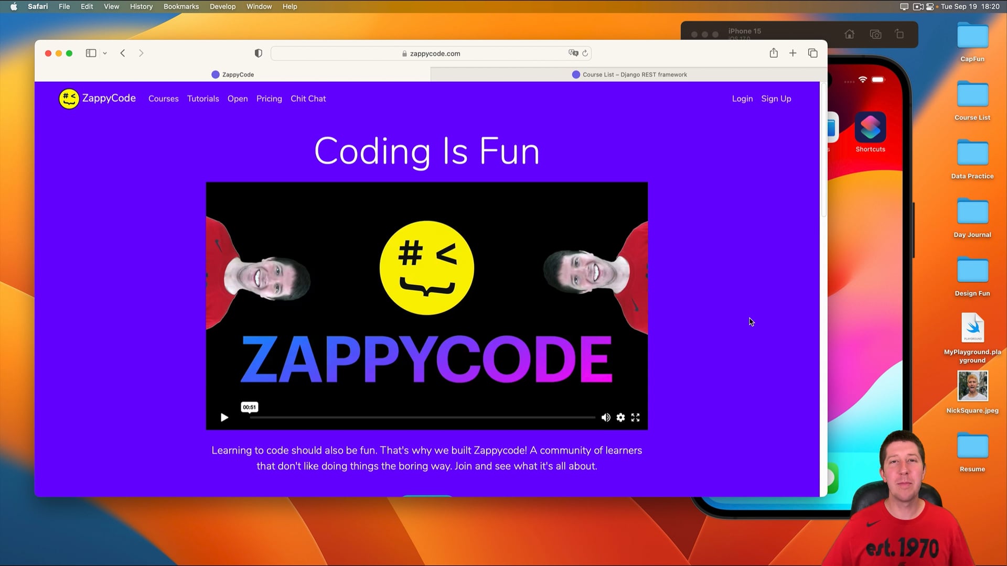
Task: Select the MyPlayground.playground file
Action: tap(972, 338)
